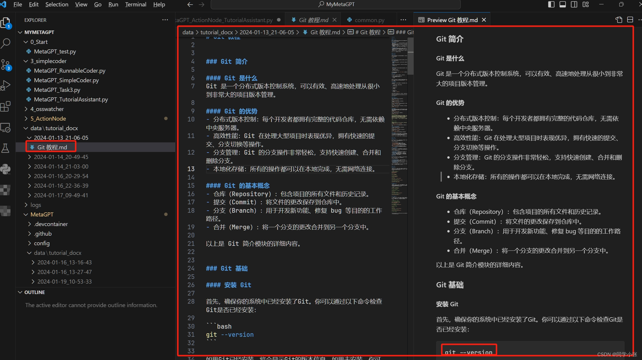Go back with the navigation arrow
The height and width of the screenshot is (360, 642).
coord(190,4)
